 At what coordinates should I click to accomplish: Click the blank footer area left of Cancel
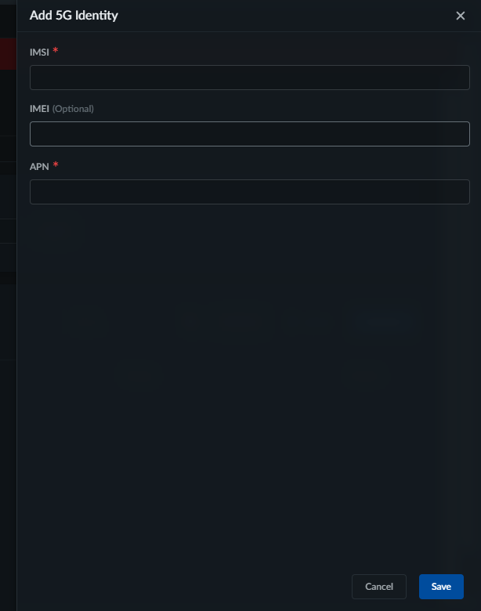[x=188, y=587]
